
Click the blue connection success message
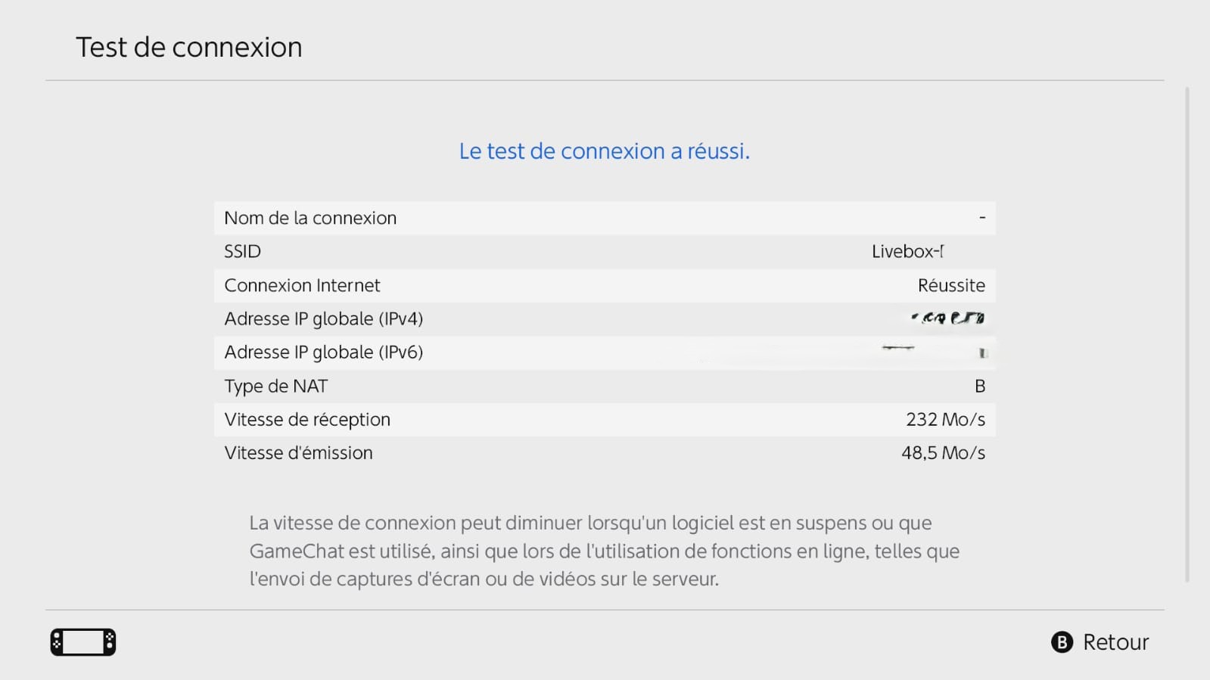point(605,151)
